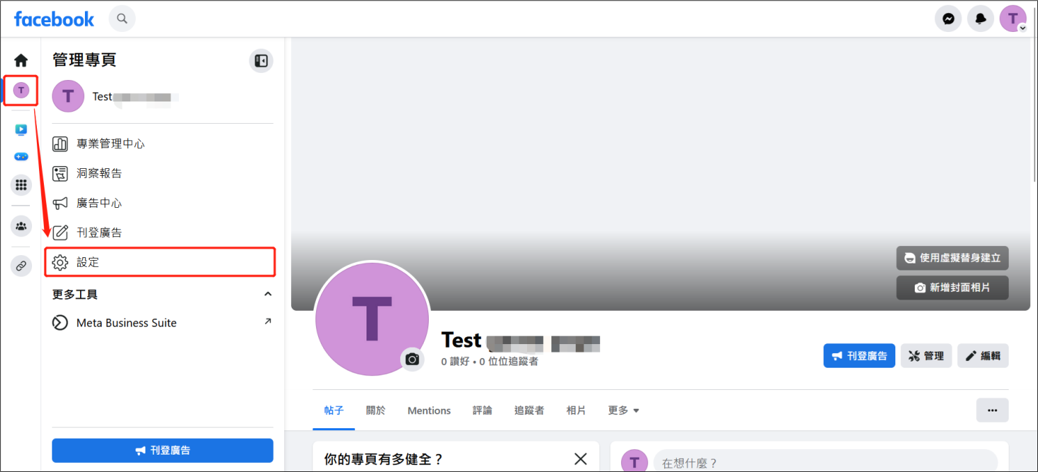
Task: Expand the 更多 tab dropdown
Action: (x=622, y=410)
